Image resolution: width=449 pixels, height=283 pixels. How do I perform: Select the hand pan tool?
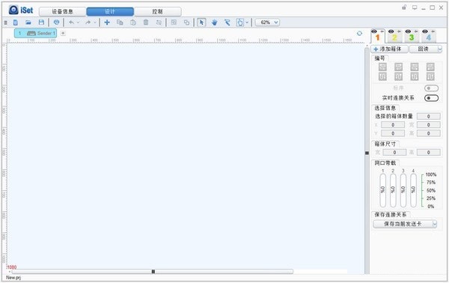coord(214,22)
